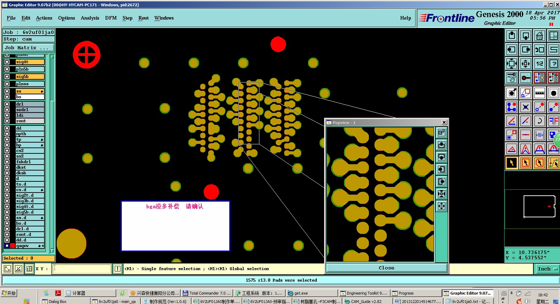560x304 pixels.
Task: Toggle the npth layer checkbox
Action: tap(7, 134)
